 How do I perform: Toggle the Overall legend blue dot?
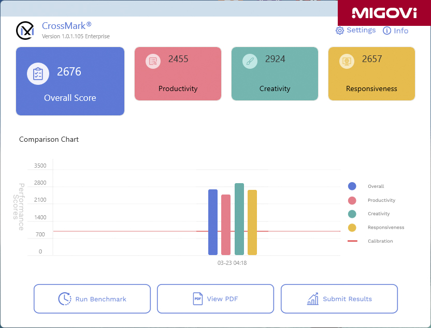[x=352, y=186]
